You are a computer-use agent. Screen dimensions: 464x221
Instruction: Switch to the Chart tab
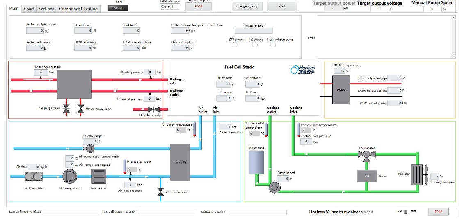coord(29,9)
